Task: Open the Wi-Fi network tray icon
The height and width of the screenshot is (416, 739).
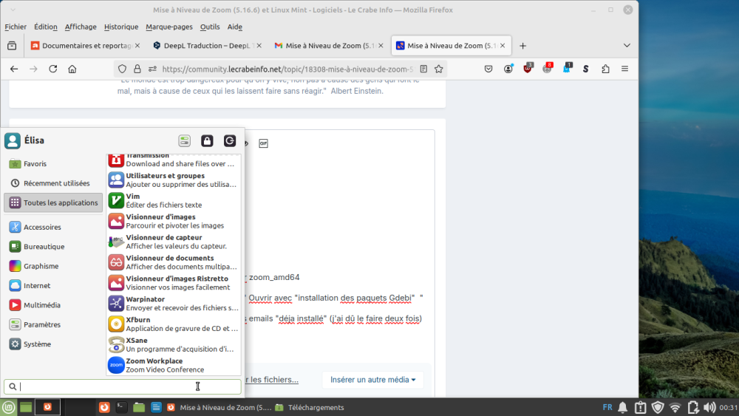Action: coord(675,408)
